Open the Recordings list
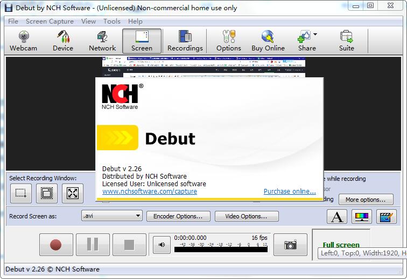407x279 pixels. click(x=185, y=41)
